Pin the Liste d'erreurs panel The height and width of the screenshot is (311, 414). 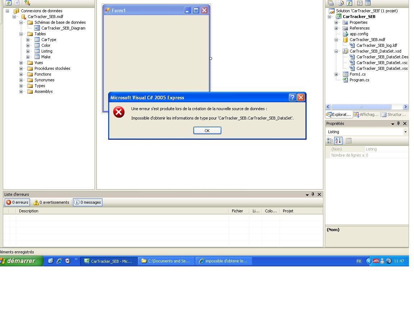[x=313, y=194]
